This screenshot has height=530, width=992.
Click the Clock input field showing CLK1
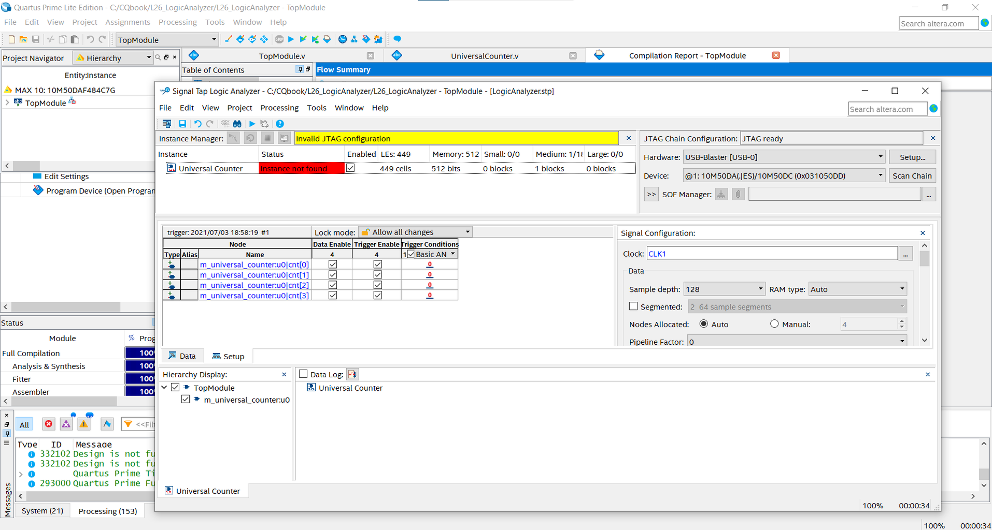tap(772, 254)
